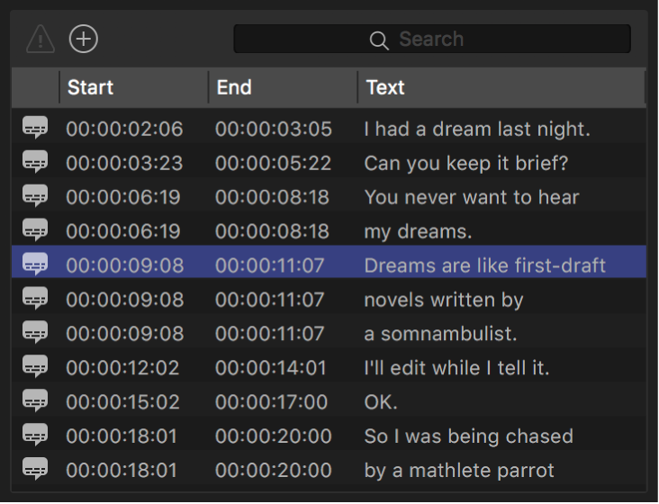659x504 pixels.
Task: Select the "So I was being chased" caption
Action: click(x=468, y=436)
